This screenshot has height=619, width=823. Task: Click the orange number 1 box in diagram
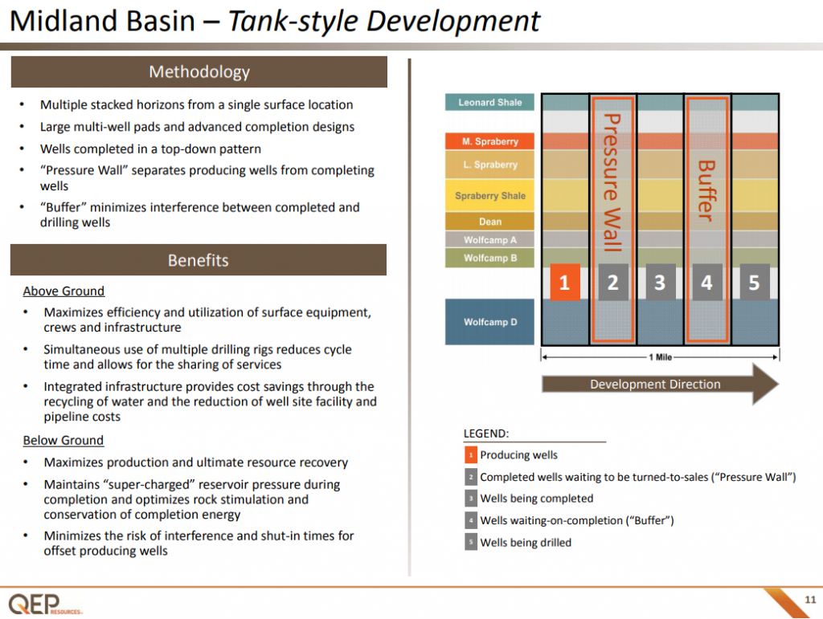(564, 283)
